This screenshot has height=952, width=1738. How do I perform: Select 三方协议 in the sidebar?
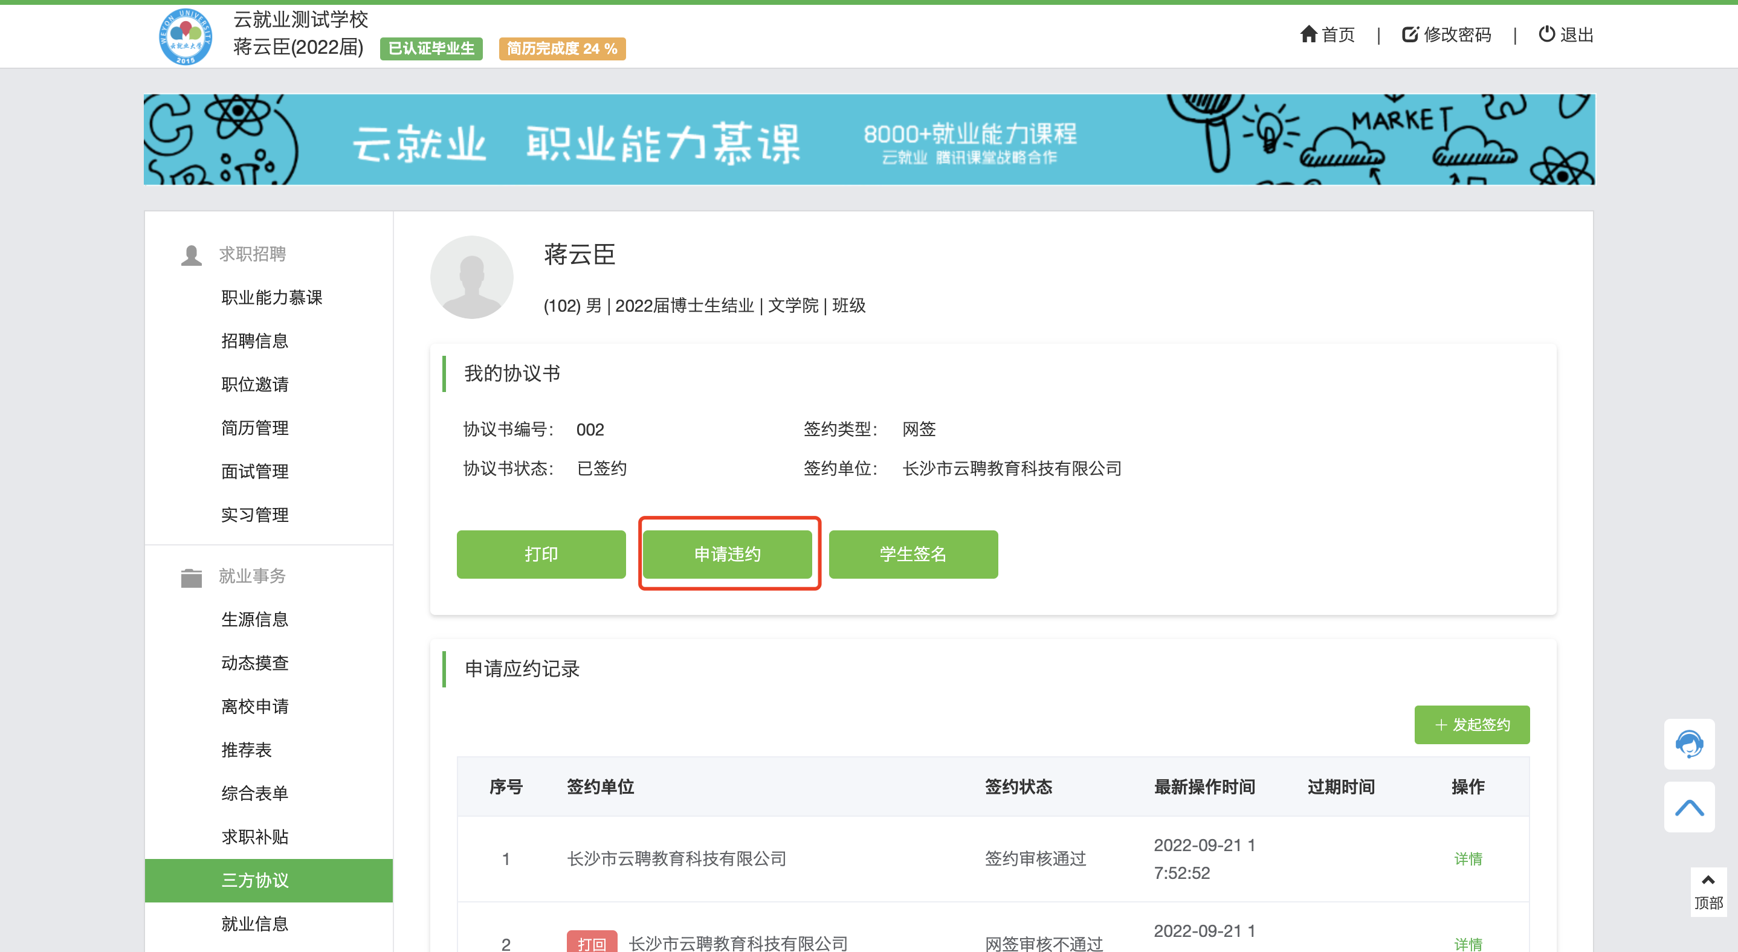tap(254, 880)
